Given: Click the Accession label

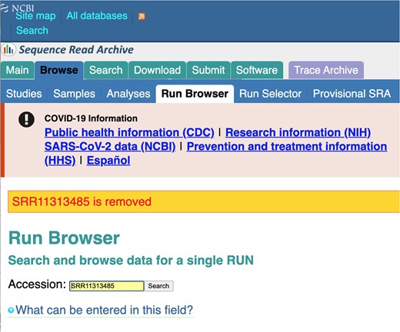Looking at the screenshot, I should 37,284.
